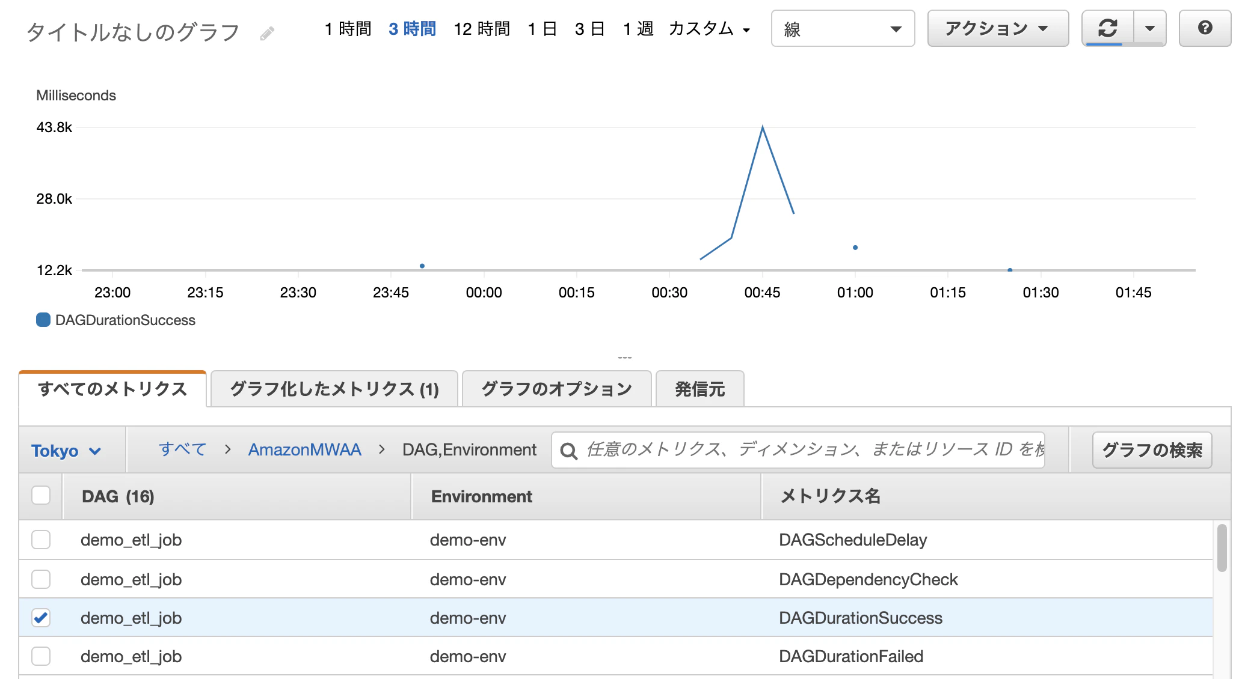The height and width of the screenshot is (679, 1239).
Task: Switch to グラフ化したメトリクス (1) tab
Action: [334, 389]
